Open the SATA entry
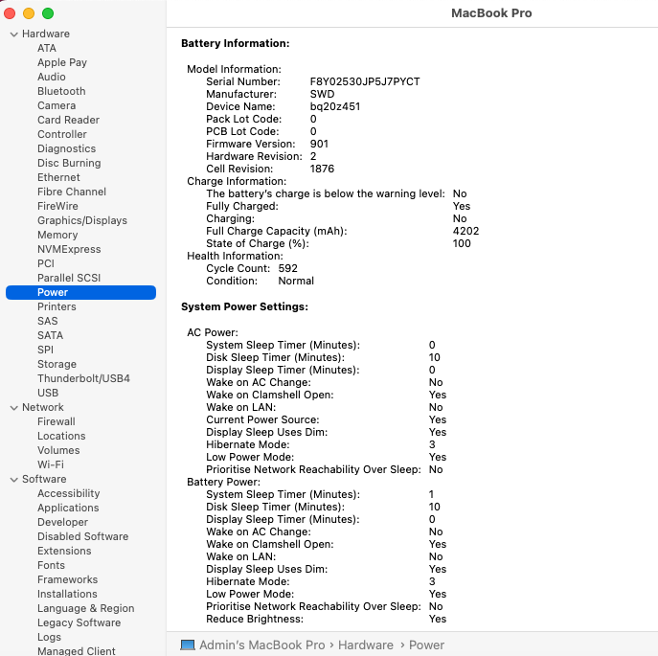The height and width of the screenshot is (656, 658). 50,335
